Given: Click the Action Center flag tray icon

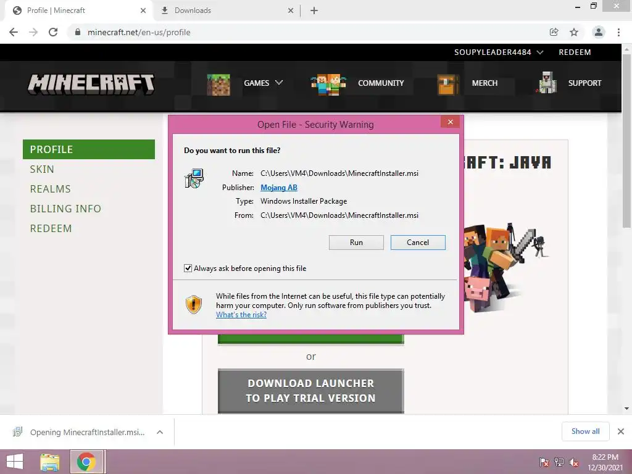Looking at the screenshot, I should tap(544, 462).
